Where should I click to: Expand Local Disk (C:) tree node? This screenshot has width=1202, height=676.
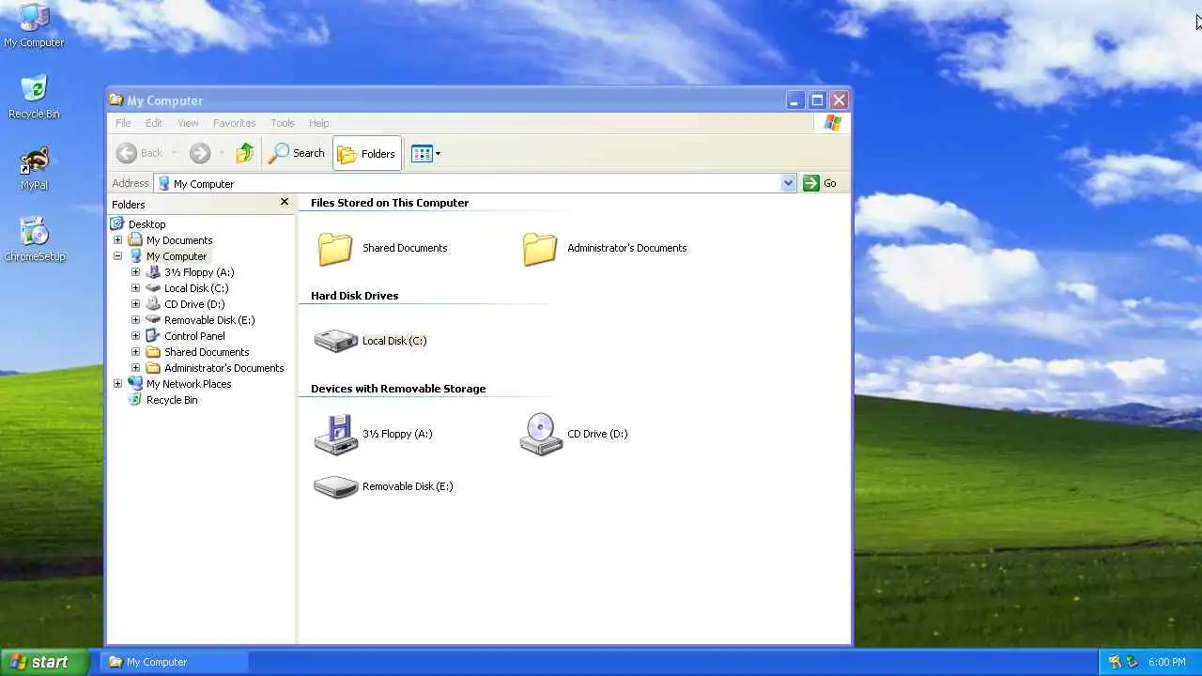click(x=135, y=288)
